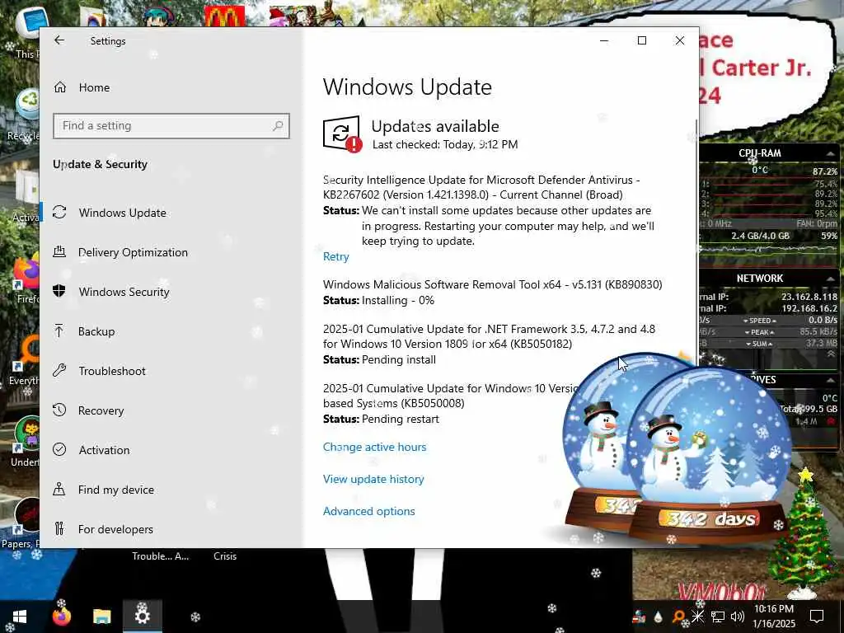This screenshot has width=844, height=633.
Task: Click the SUM label in Network gadget
Action: 759,344
